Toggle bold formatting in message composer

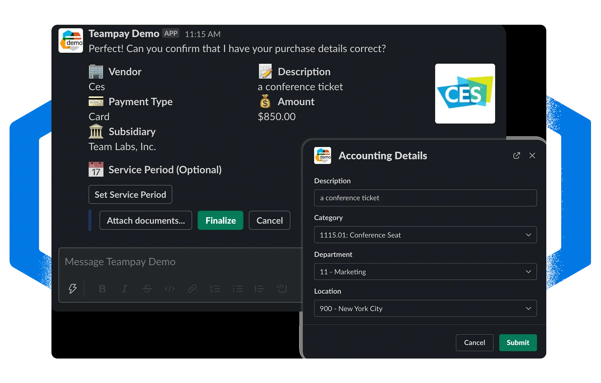102,288
